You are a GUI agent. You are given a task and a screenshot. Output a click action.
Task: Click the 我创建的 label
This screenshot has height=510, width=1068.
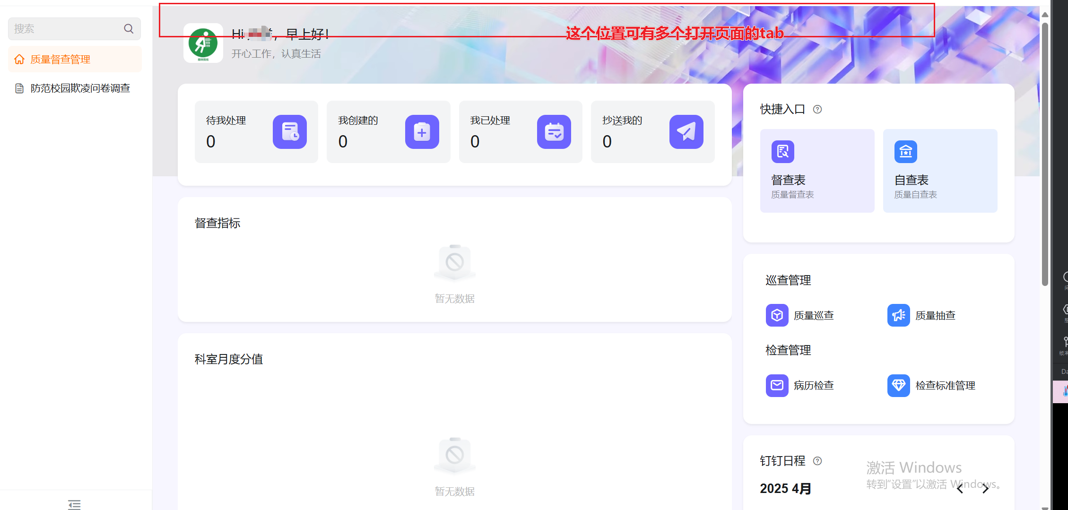point(358,121)
